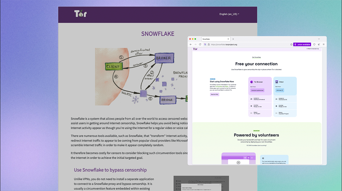Click the onion circuit icon in address bar
The width and height of the screenshot is (342, 191).
pos(205,44)
